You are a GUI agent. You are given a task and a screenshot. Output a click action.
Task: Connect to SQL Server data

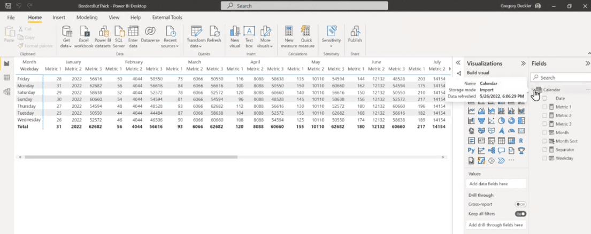[119, 37]
